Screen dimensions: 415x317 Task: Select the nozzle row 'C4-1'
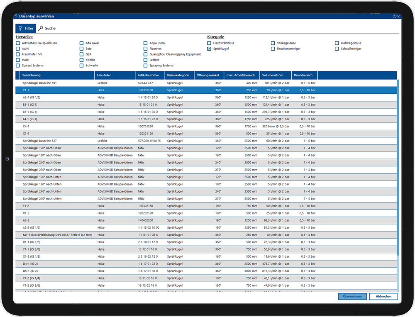point(206,127)
